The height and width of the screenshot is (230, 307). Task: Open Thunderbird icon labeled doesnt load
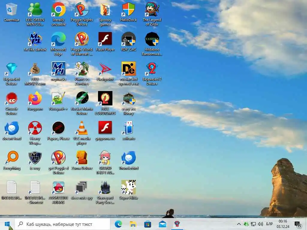(x=12, y=131)
